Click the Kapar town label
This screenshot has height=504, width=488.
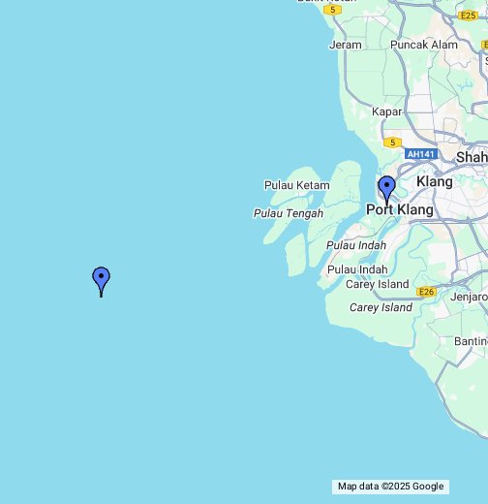386,111
